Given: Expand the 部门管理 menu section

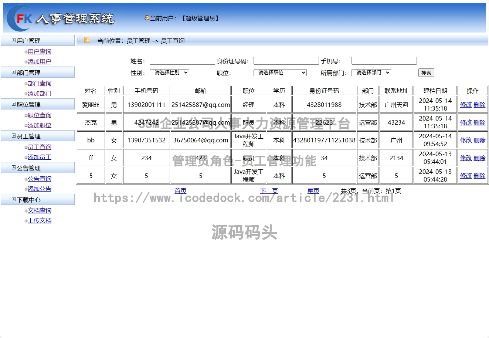Looking at the screenshot, I should 38,72.
